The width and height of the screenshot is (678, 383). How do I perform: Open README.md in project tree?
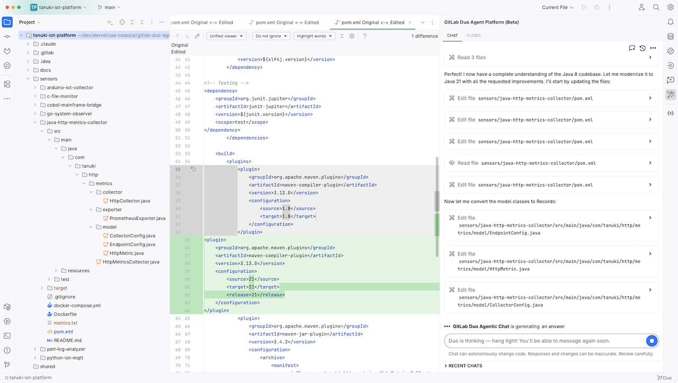tap(67, 340)
